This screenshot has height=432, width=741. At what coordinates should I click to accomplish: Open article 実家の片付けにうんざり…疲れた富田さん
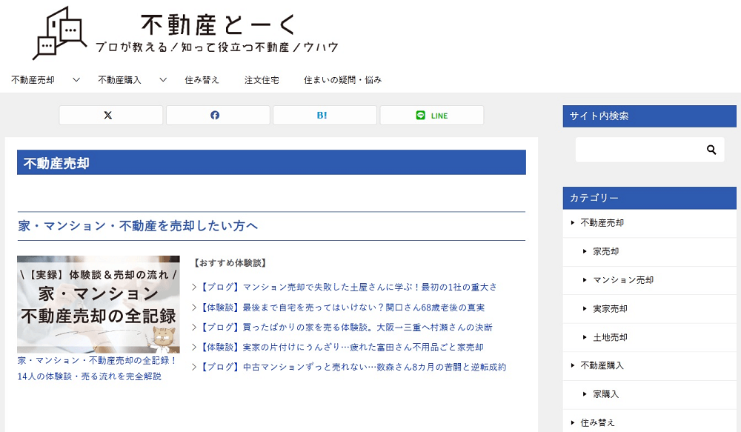tap(342, 347)
